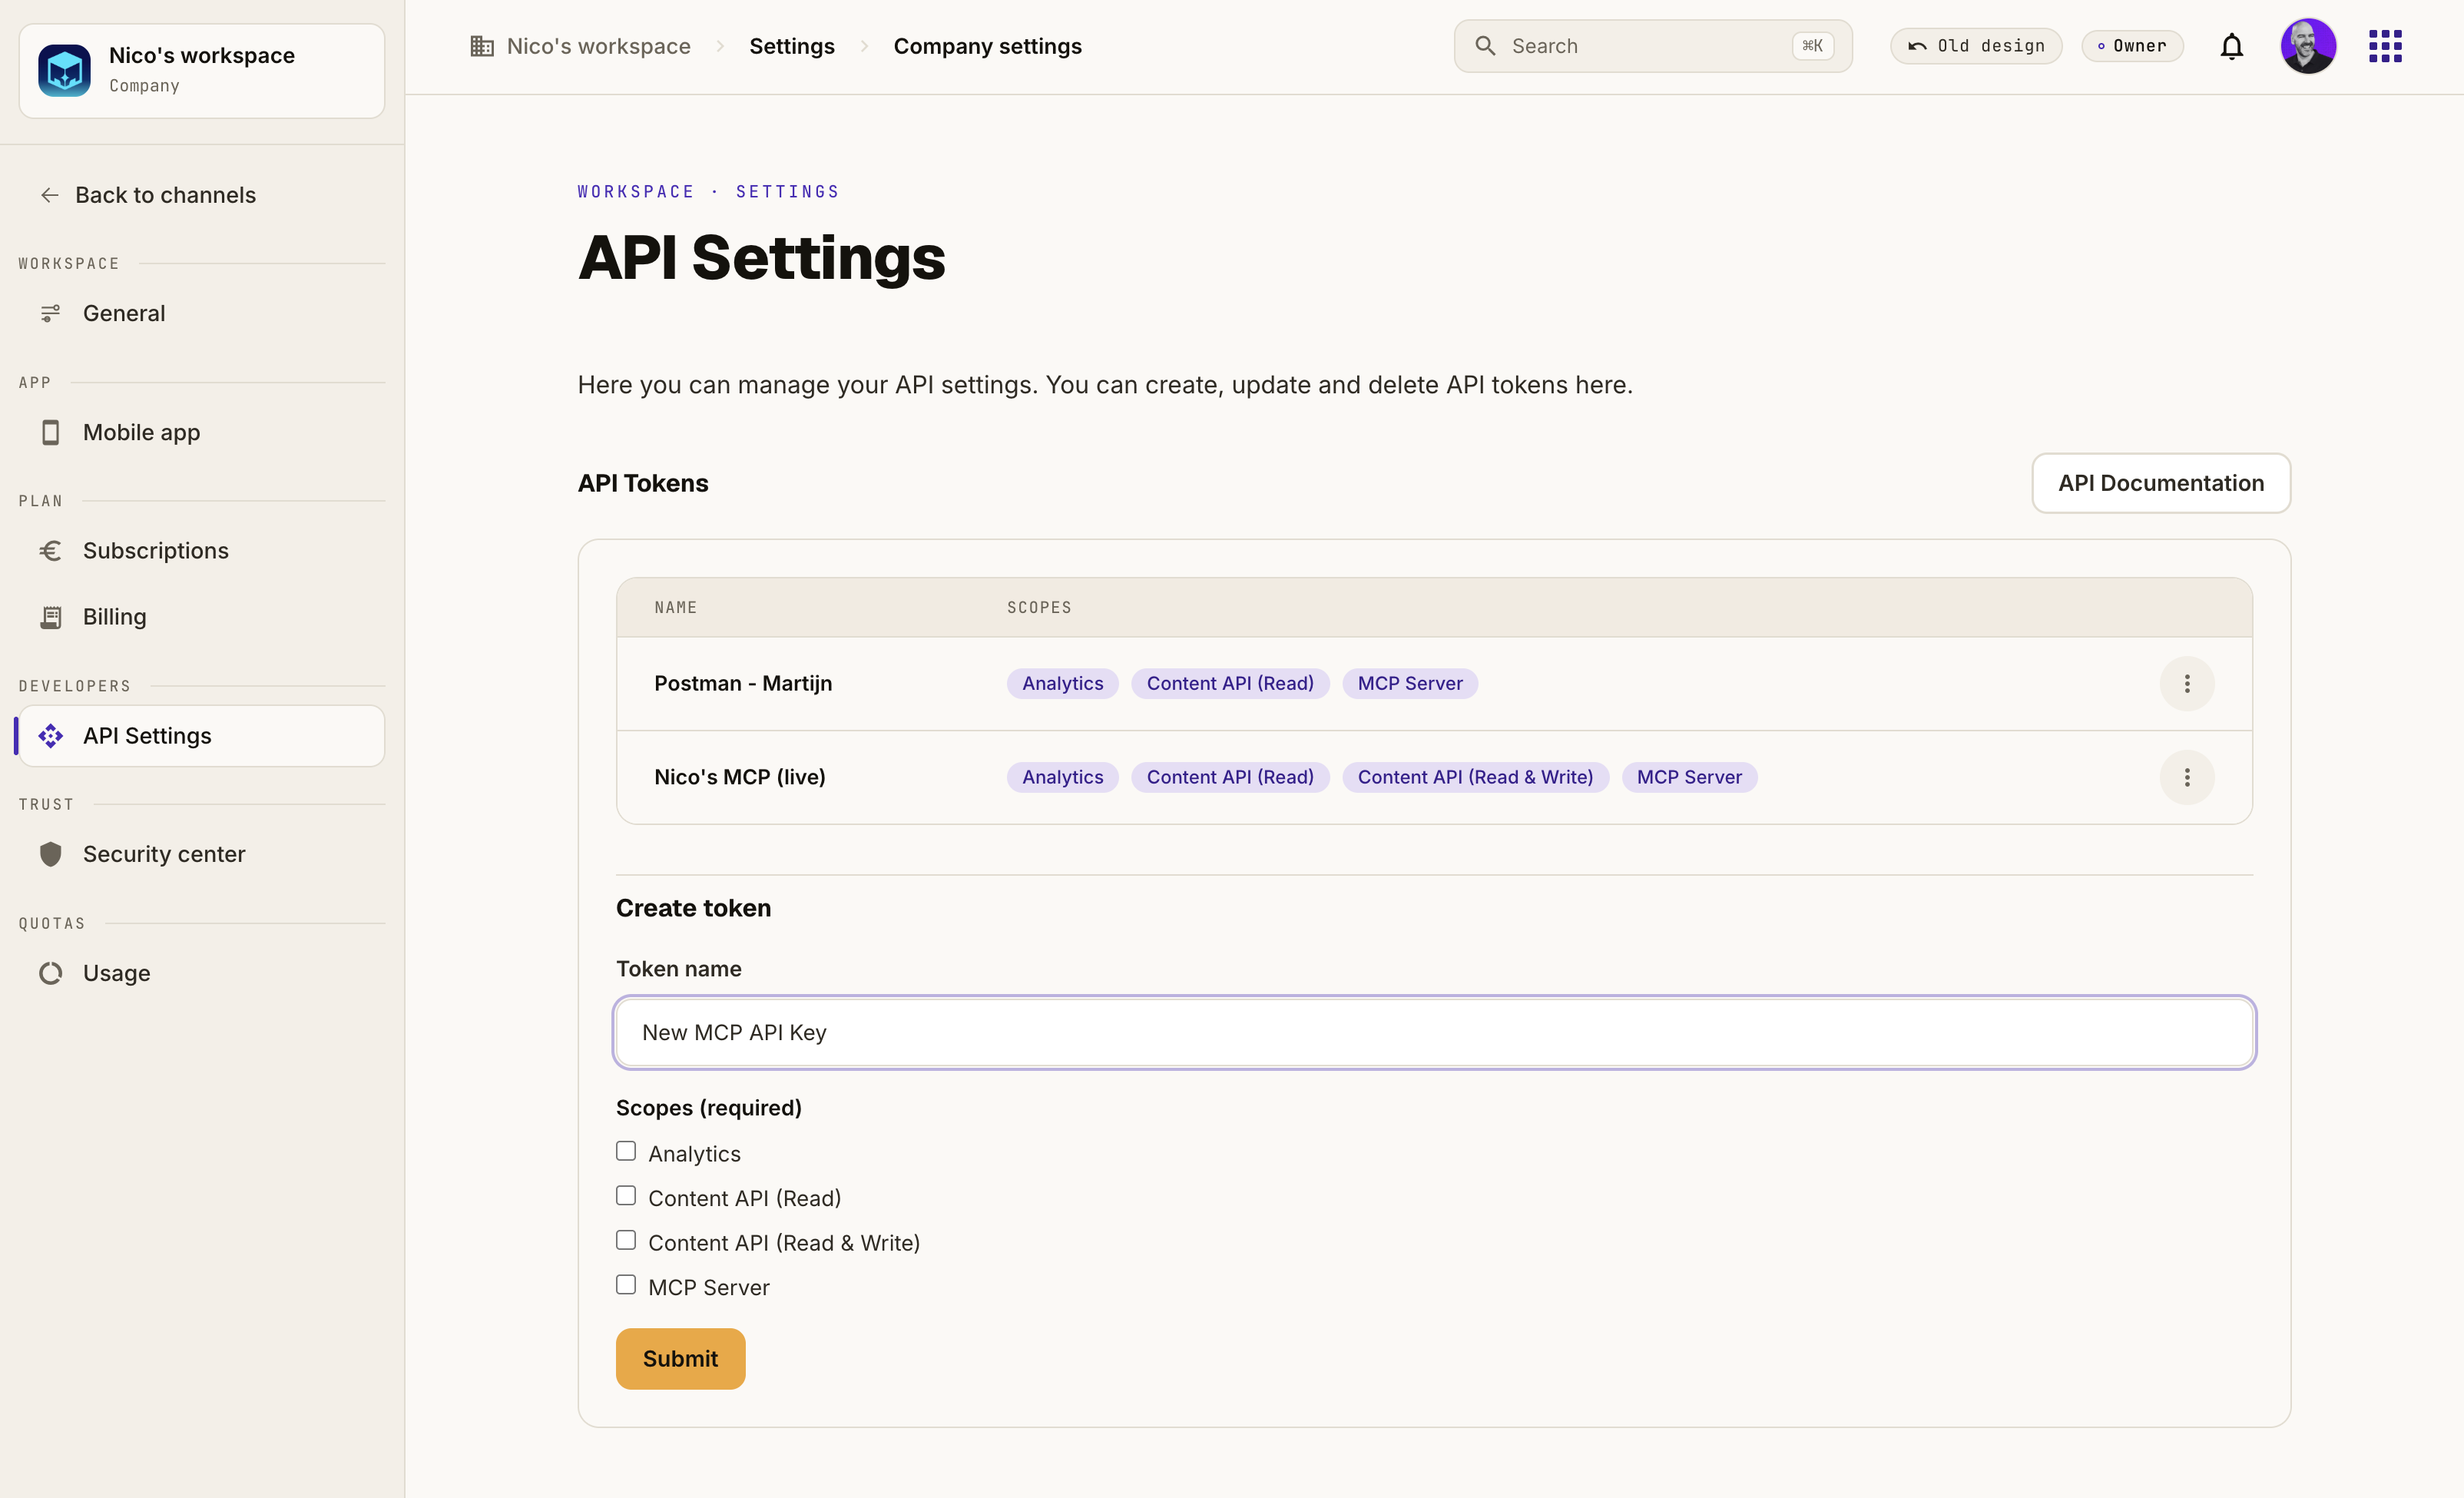2464x1498 pixels.
Task: Open Billing in sidebar
Action: point(201,617)
